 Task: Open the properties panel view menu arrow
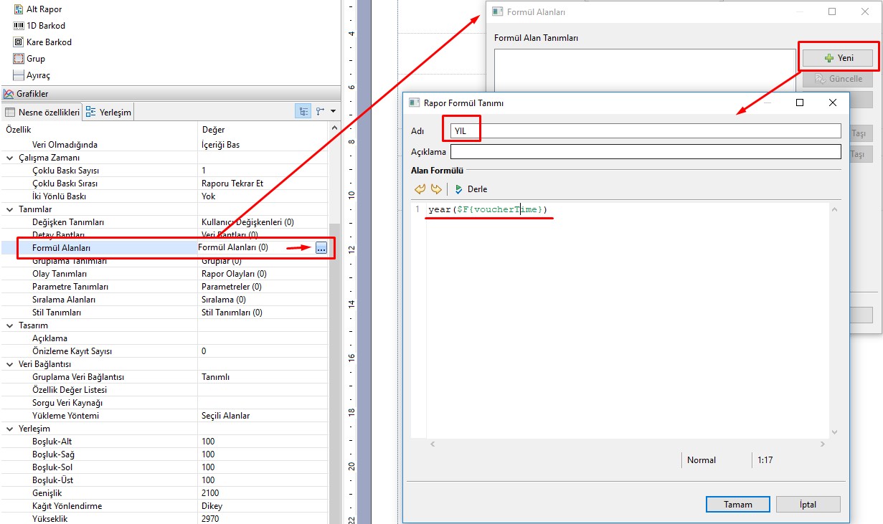(334, 111)
